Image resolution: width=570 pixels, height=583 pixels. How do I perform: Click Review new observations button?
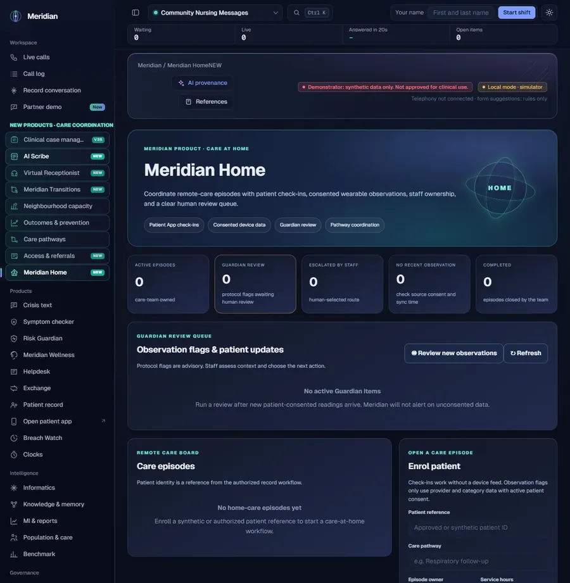click(453, 353)
